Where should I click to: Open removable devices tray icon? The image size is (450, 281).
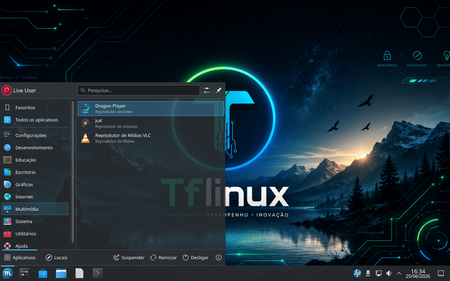click(x=368, y=273)
